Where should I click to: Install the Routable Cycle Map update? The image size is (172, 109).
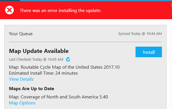coord(149,52)
